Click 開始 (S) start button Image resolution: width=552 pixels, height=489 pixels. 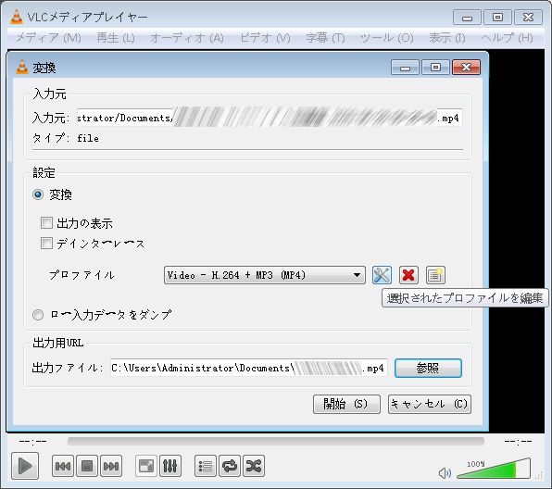coord(346,404)
